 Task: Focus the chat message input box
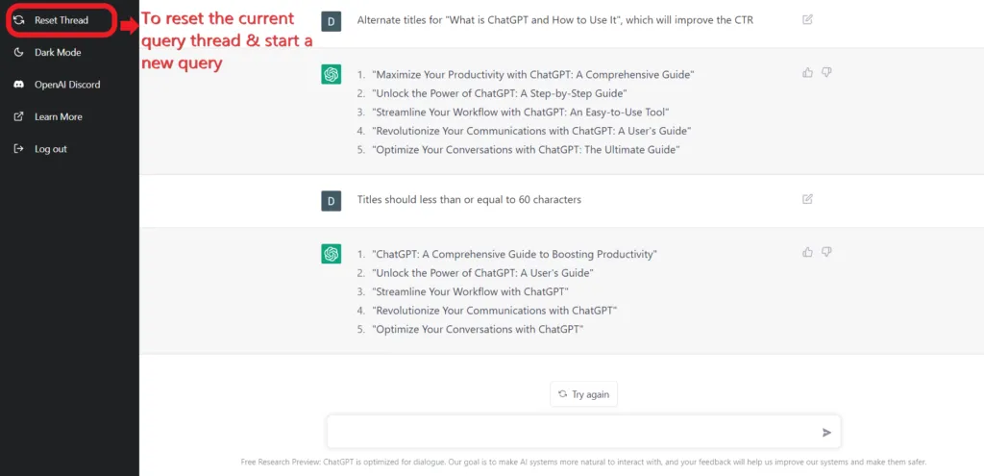point(583,432)
